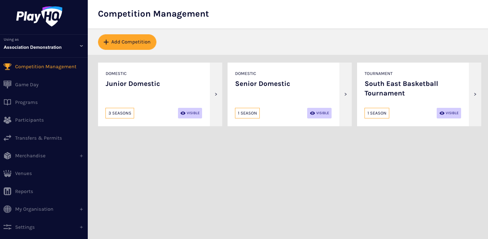488x239 pixels.
Task: Click the Competition Management trophy icon
Action: tap(7, 66)
